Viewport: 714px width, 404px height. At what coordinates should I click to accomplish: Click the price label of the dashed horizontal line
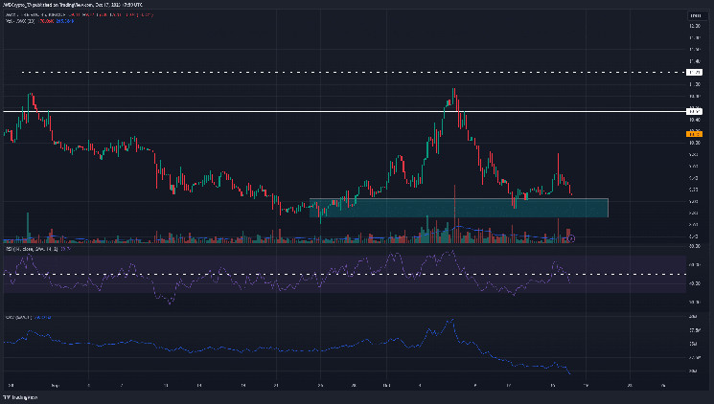coord(695,73)
